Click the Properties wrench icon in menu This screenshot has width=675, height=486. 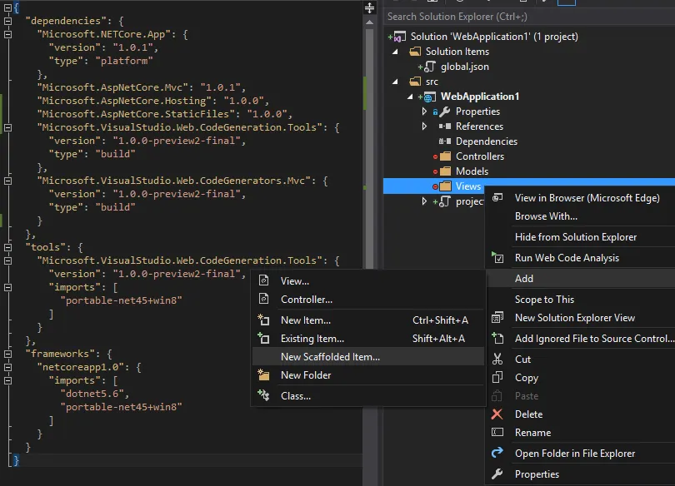point(497,474)
